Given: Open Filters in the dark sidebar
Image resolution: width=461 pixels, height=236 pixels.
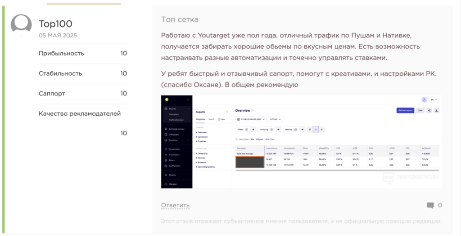Looking at the screenshot, I should [x=170, y=160].
